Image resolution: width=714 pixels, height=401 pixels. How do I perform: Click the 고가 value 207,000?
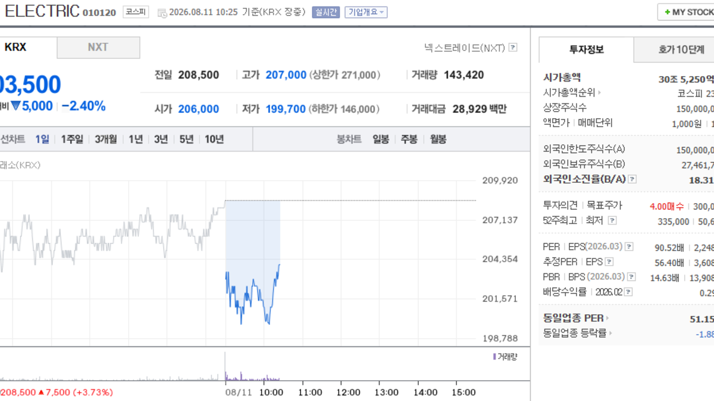coord(286,75)
